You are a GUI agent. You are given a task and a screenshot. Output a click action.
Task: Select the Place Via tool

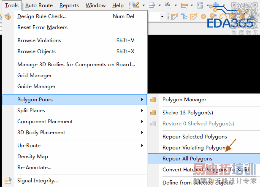pyautogui.click(x=212, y=16)
